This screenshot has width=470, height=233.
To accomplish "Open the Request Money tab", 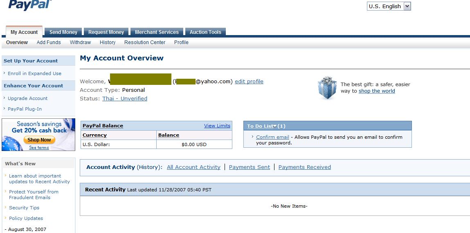I will 106,32.
